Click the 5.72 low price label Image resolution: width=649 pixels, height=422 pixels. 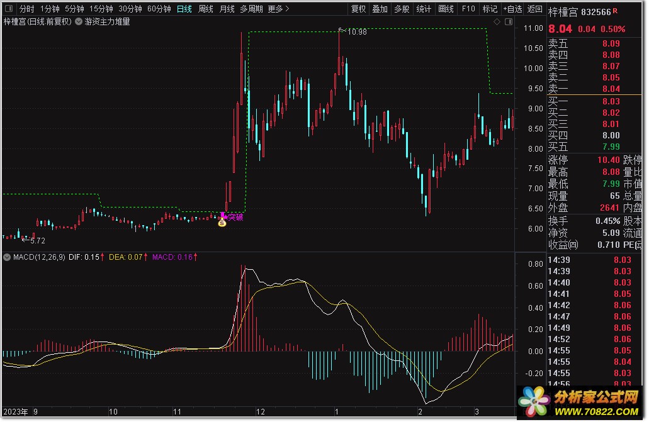point(38,240)
